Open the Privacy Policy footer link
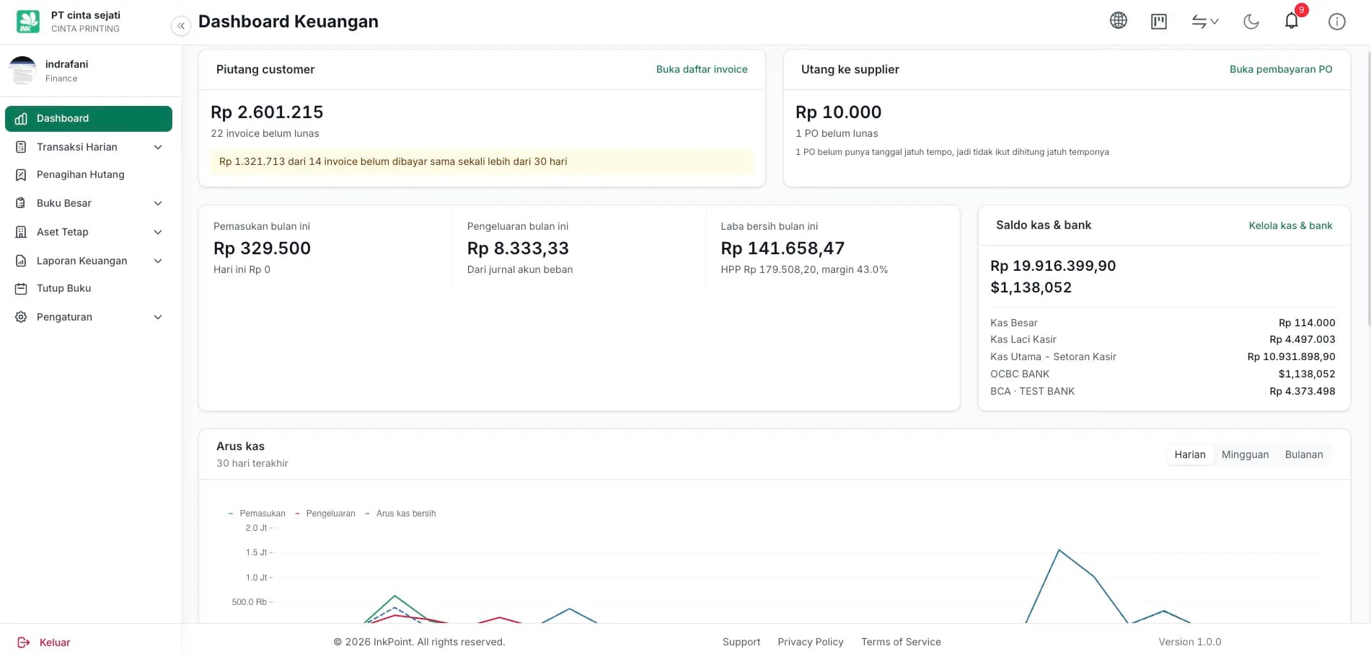The image size is (1371, 654). tap(810, 642)
